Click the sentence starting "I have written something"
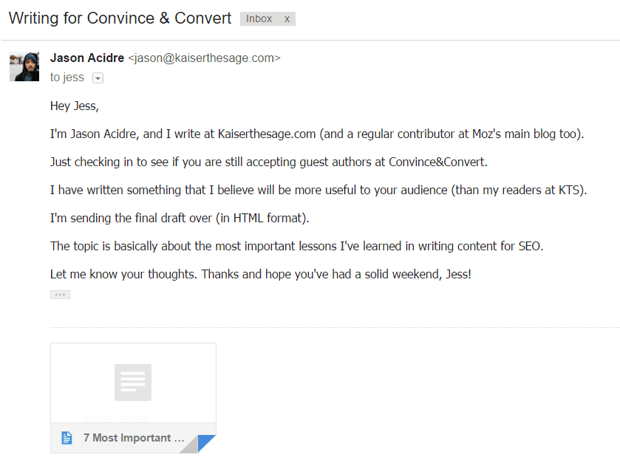Viewport: 620px width, 463px height. (318, 190)
